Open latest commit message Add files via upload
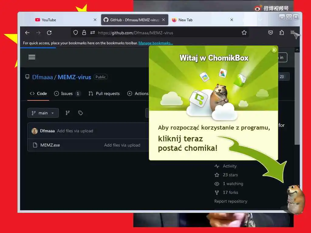The width and height of the screenshot is (311, 233). click(x=75, y=131)
